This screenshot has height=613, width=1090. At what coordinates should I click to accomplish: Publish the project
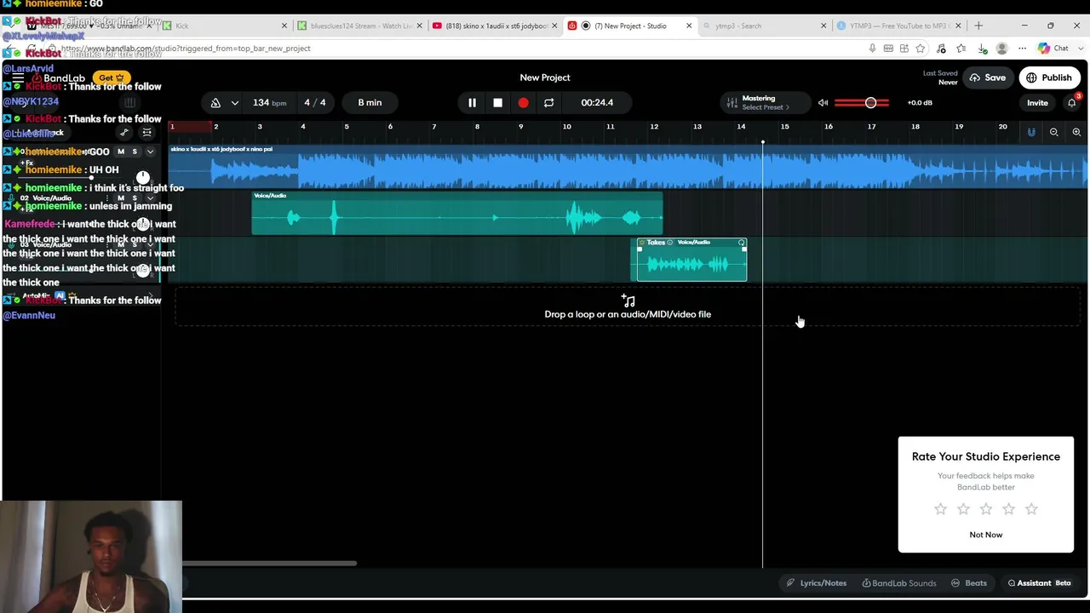point(1049,77)
